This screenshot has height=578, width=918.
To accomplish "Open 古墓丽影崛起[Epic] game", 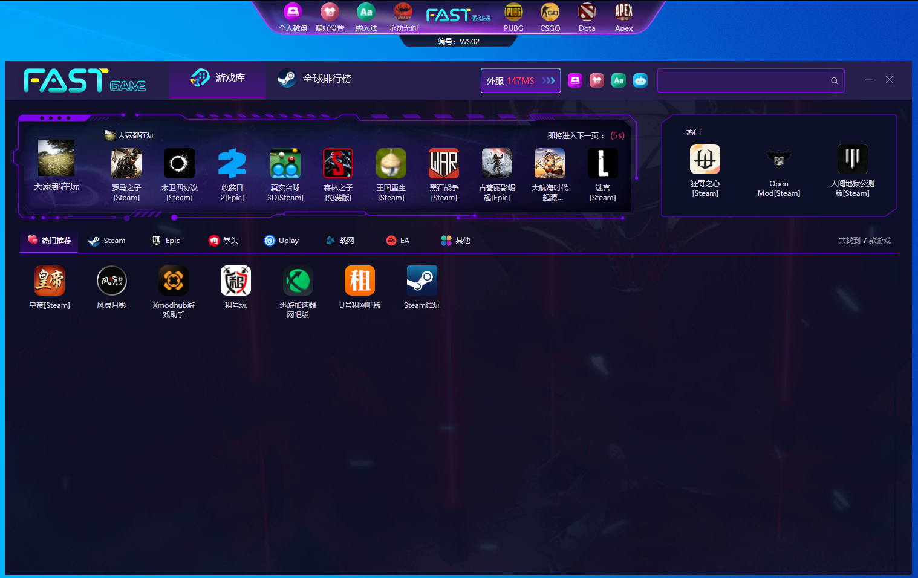I will tap(497, 175).
